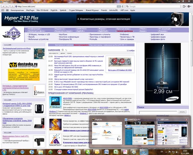This screenshot has width=193, height=155.
Task: Click the taskbar clock showing 23:03
Action: (185, 152)
